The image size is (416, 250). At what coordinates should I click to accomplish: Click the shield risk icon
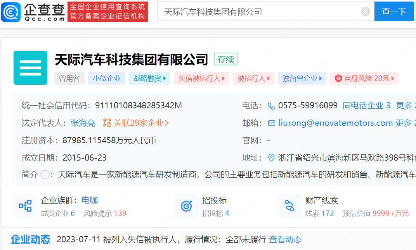(338, 78)
